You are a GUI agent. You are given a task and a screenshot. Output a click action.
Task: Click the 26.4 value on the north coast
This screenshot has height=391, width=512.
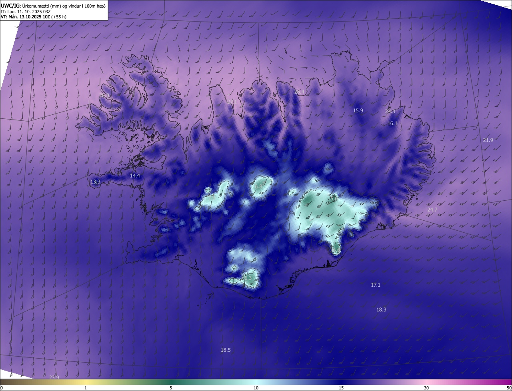299,92
